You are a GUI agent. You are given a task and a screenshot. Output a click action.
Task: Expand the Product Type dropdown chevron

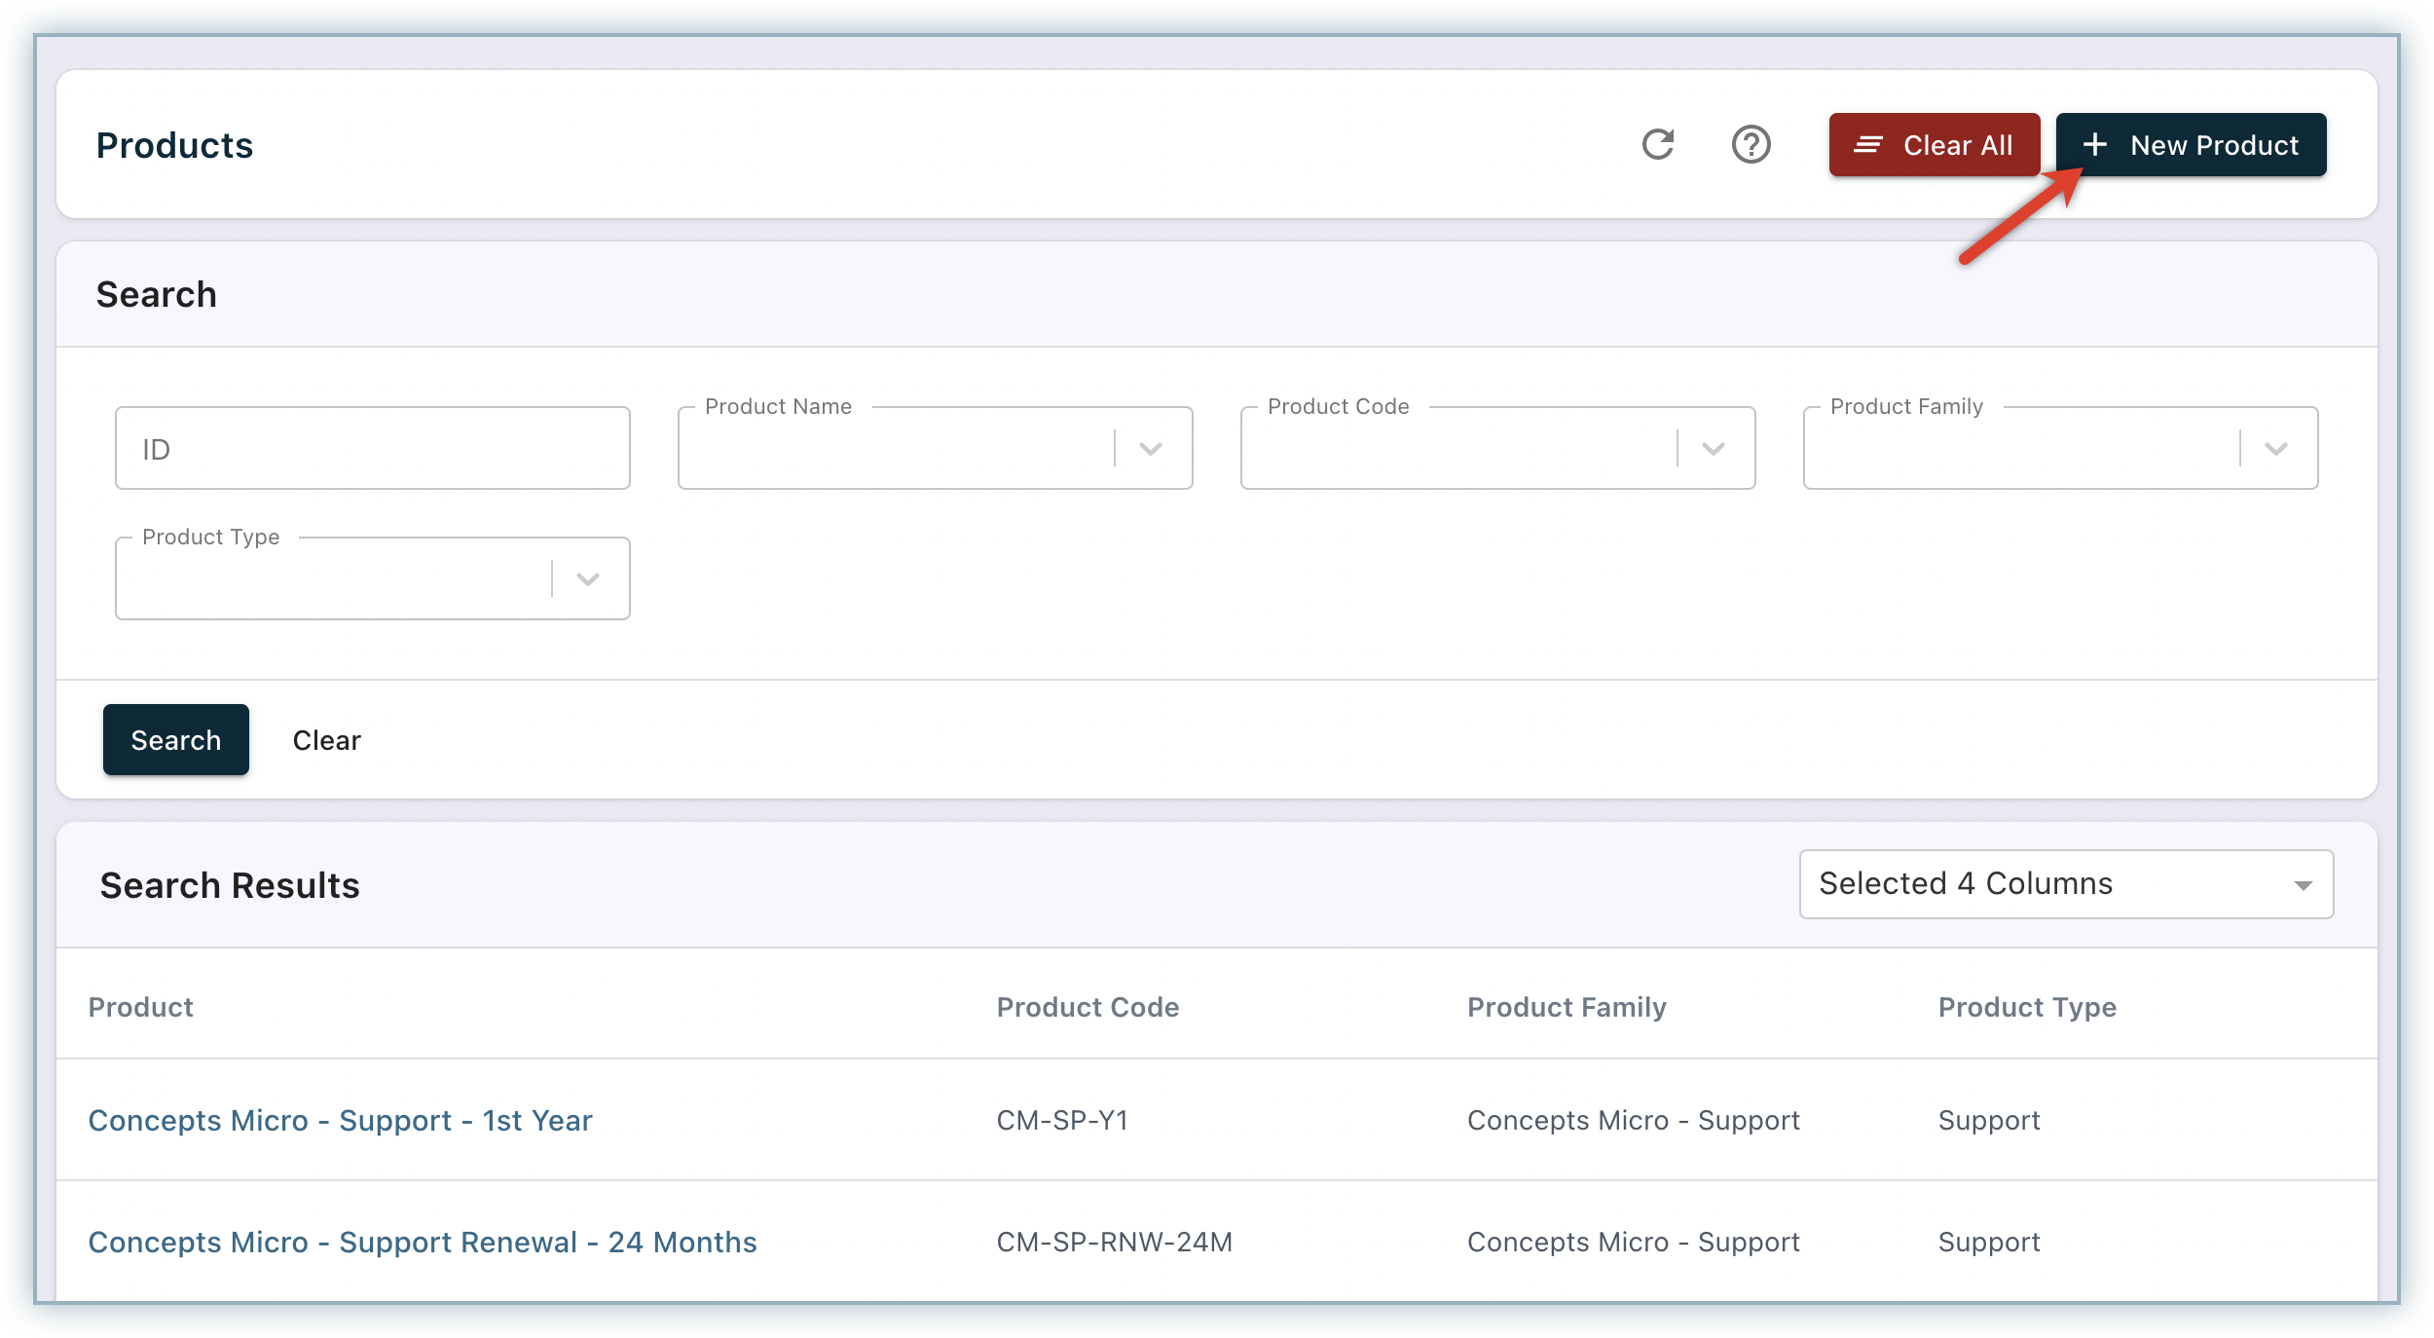pyautogui.click(x=588, y=578)
